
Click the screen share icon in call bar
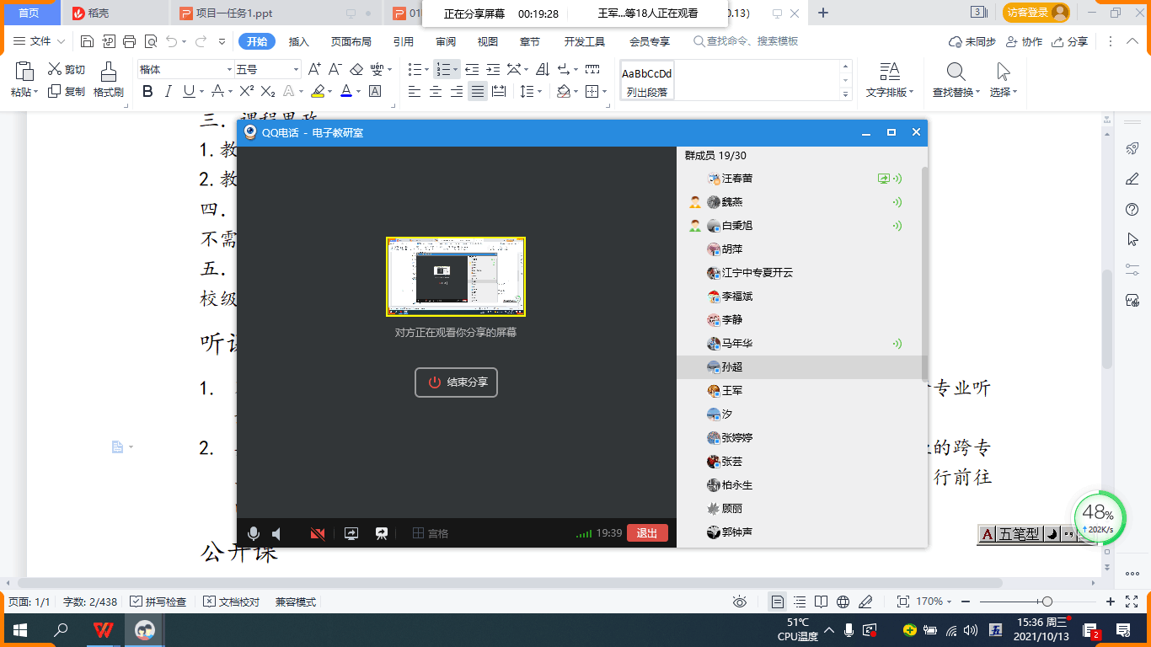click(x=351, y=533)
